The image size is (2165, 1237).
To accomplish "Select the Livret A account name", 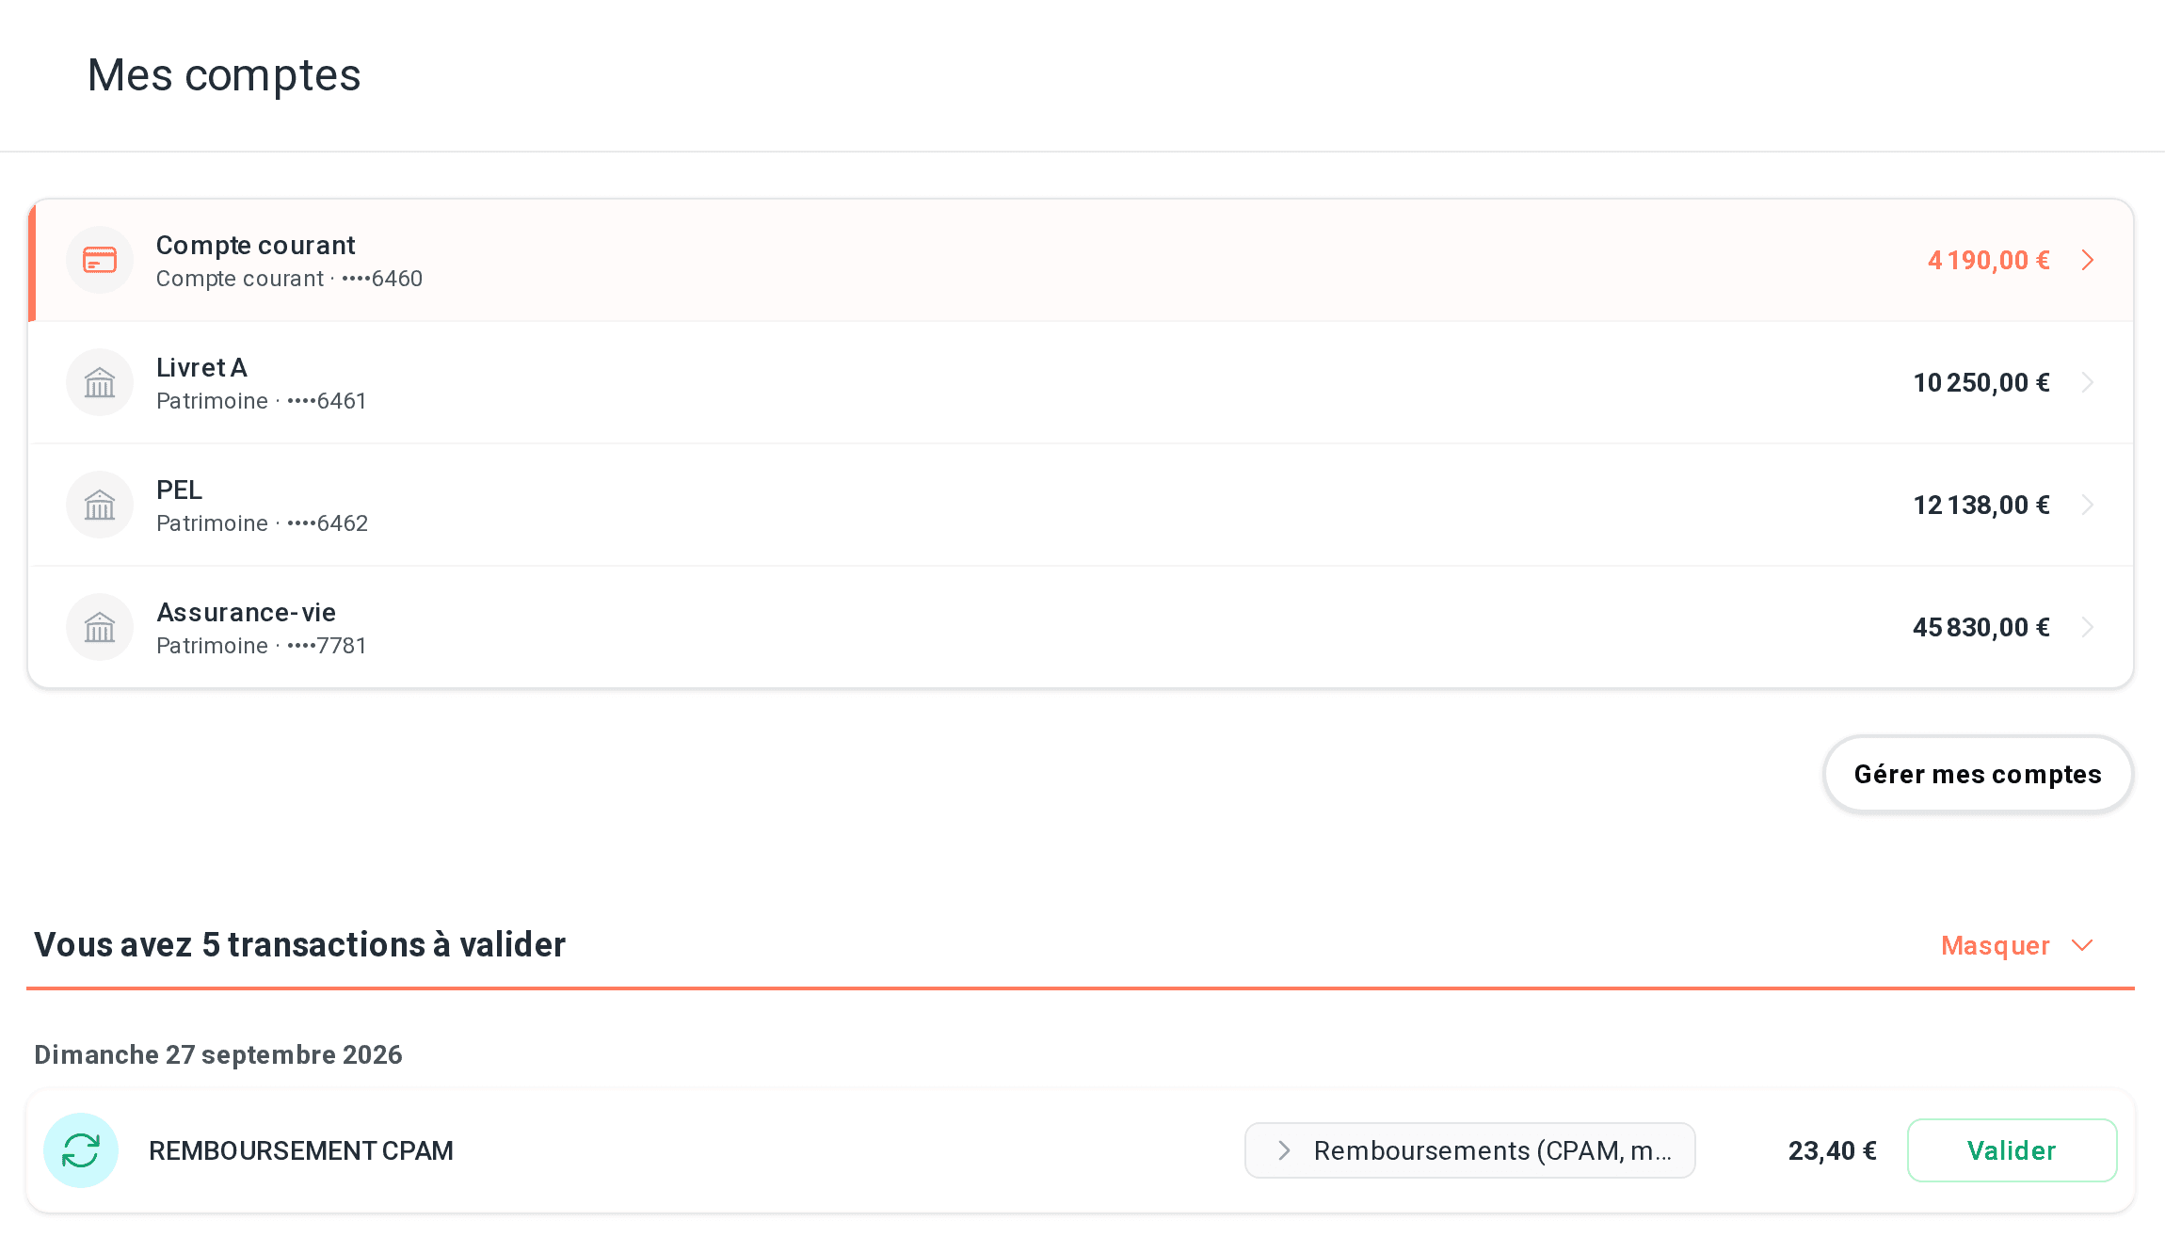I will pos(201,367).
